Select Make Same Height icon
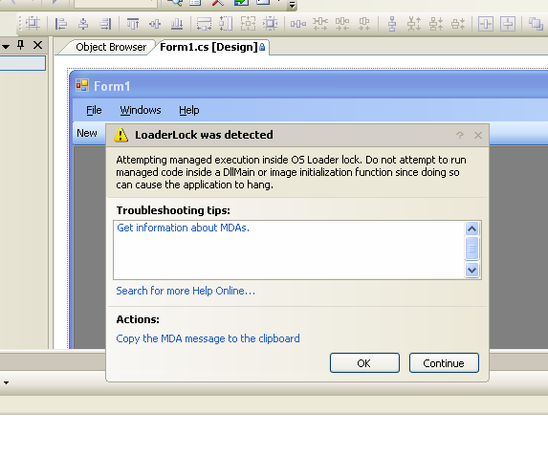 [226, 24]
